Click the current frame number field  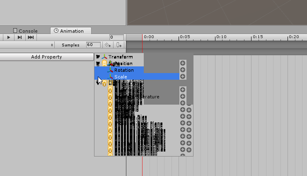[117, 38]
